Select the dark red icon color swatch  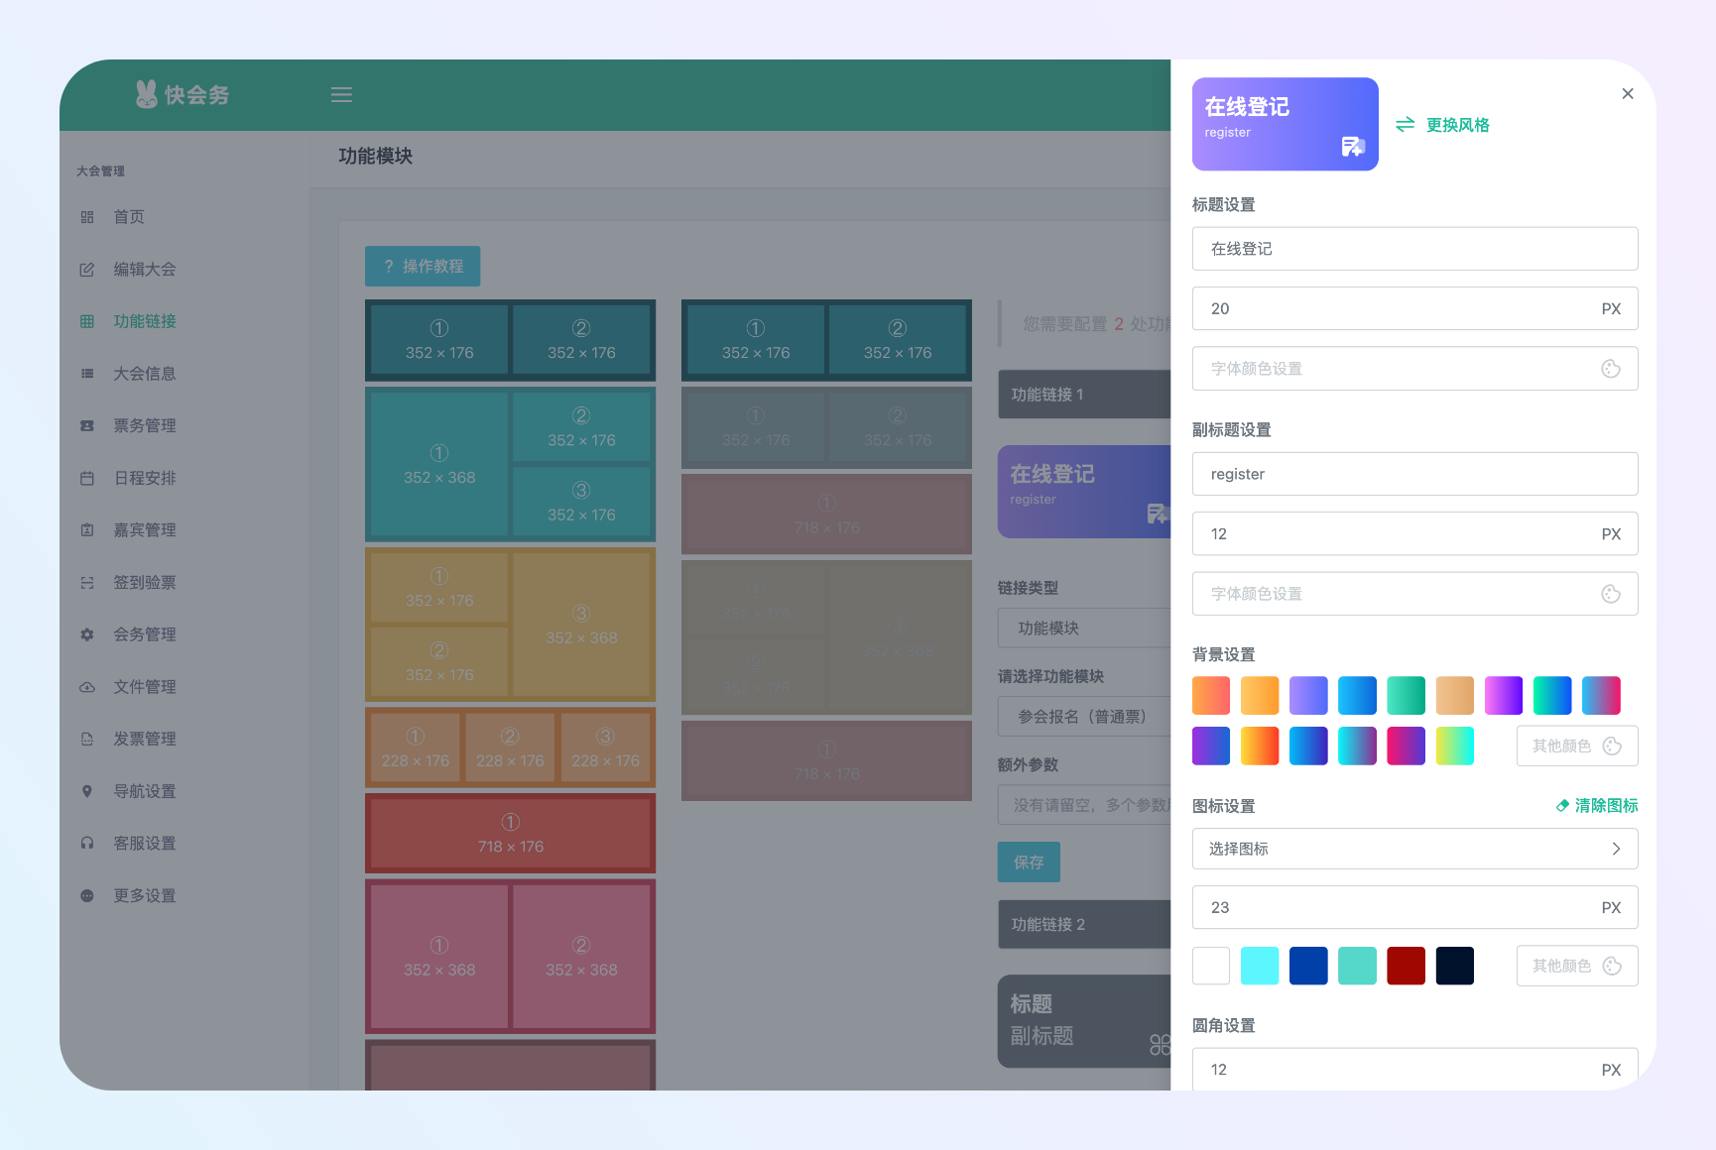tap(1406, 966)
